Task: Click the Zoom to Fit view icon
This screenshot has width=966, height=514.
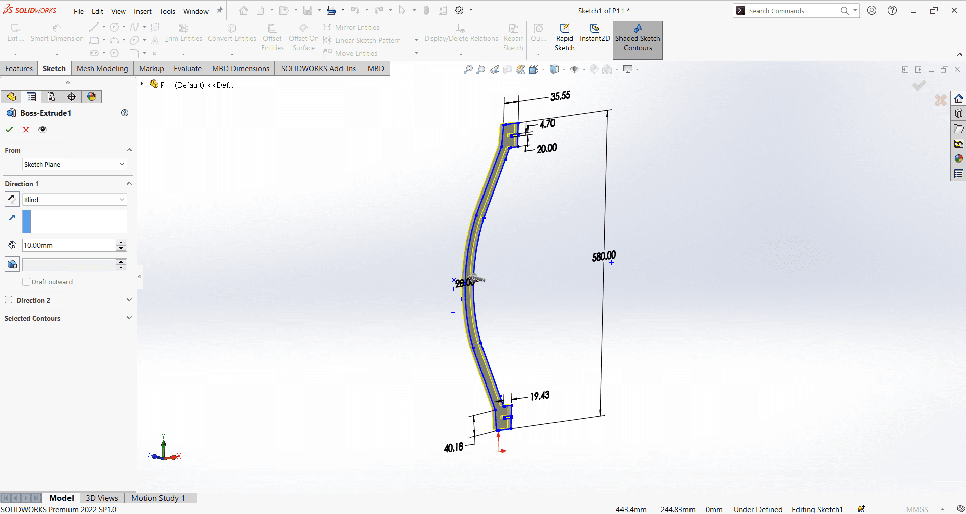Action: 468,69
